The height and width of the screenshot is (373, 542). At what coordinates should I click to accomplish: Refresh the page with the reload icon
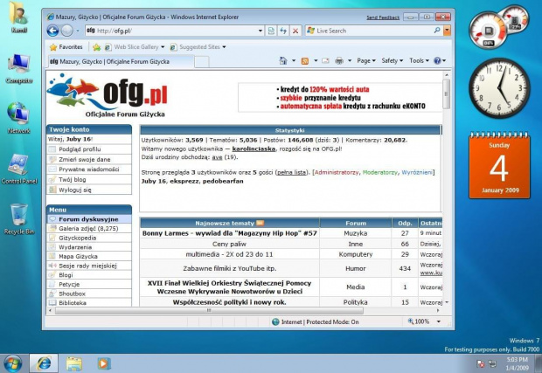pos(284,31)
